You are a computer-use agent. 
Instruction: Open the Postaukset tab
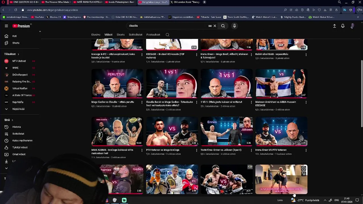[x=153, y=35]
